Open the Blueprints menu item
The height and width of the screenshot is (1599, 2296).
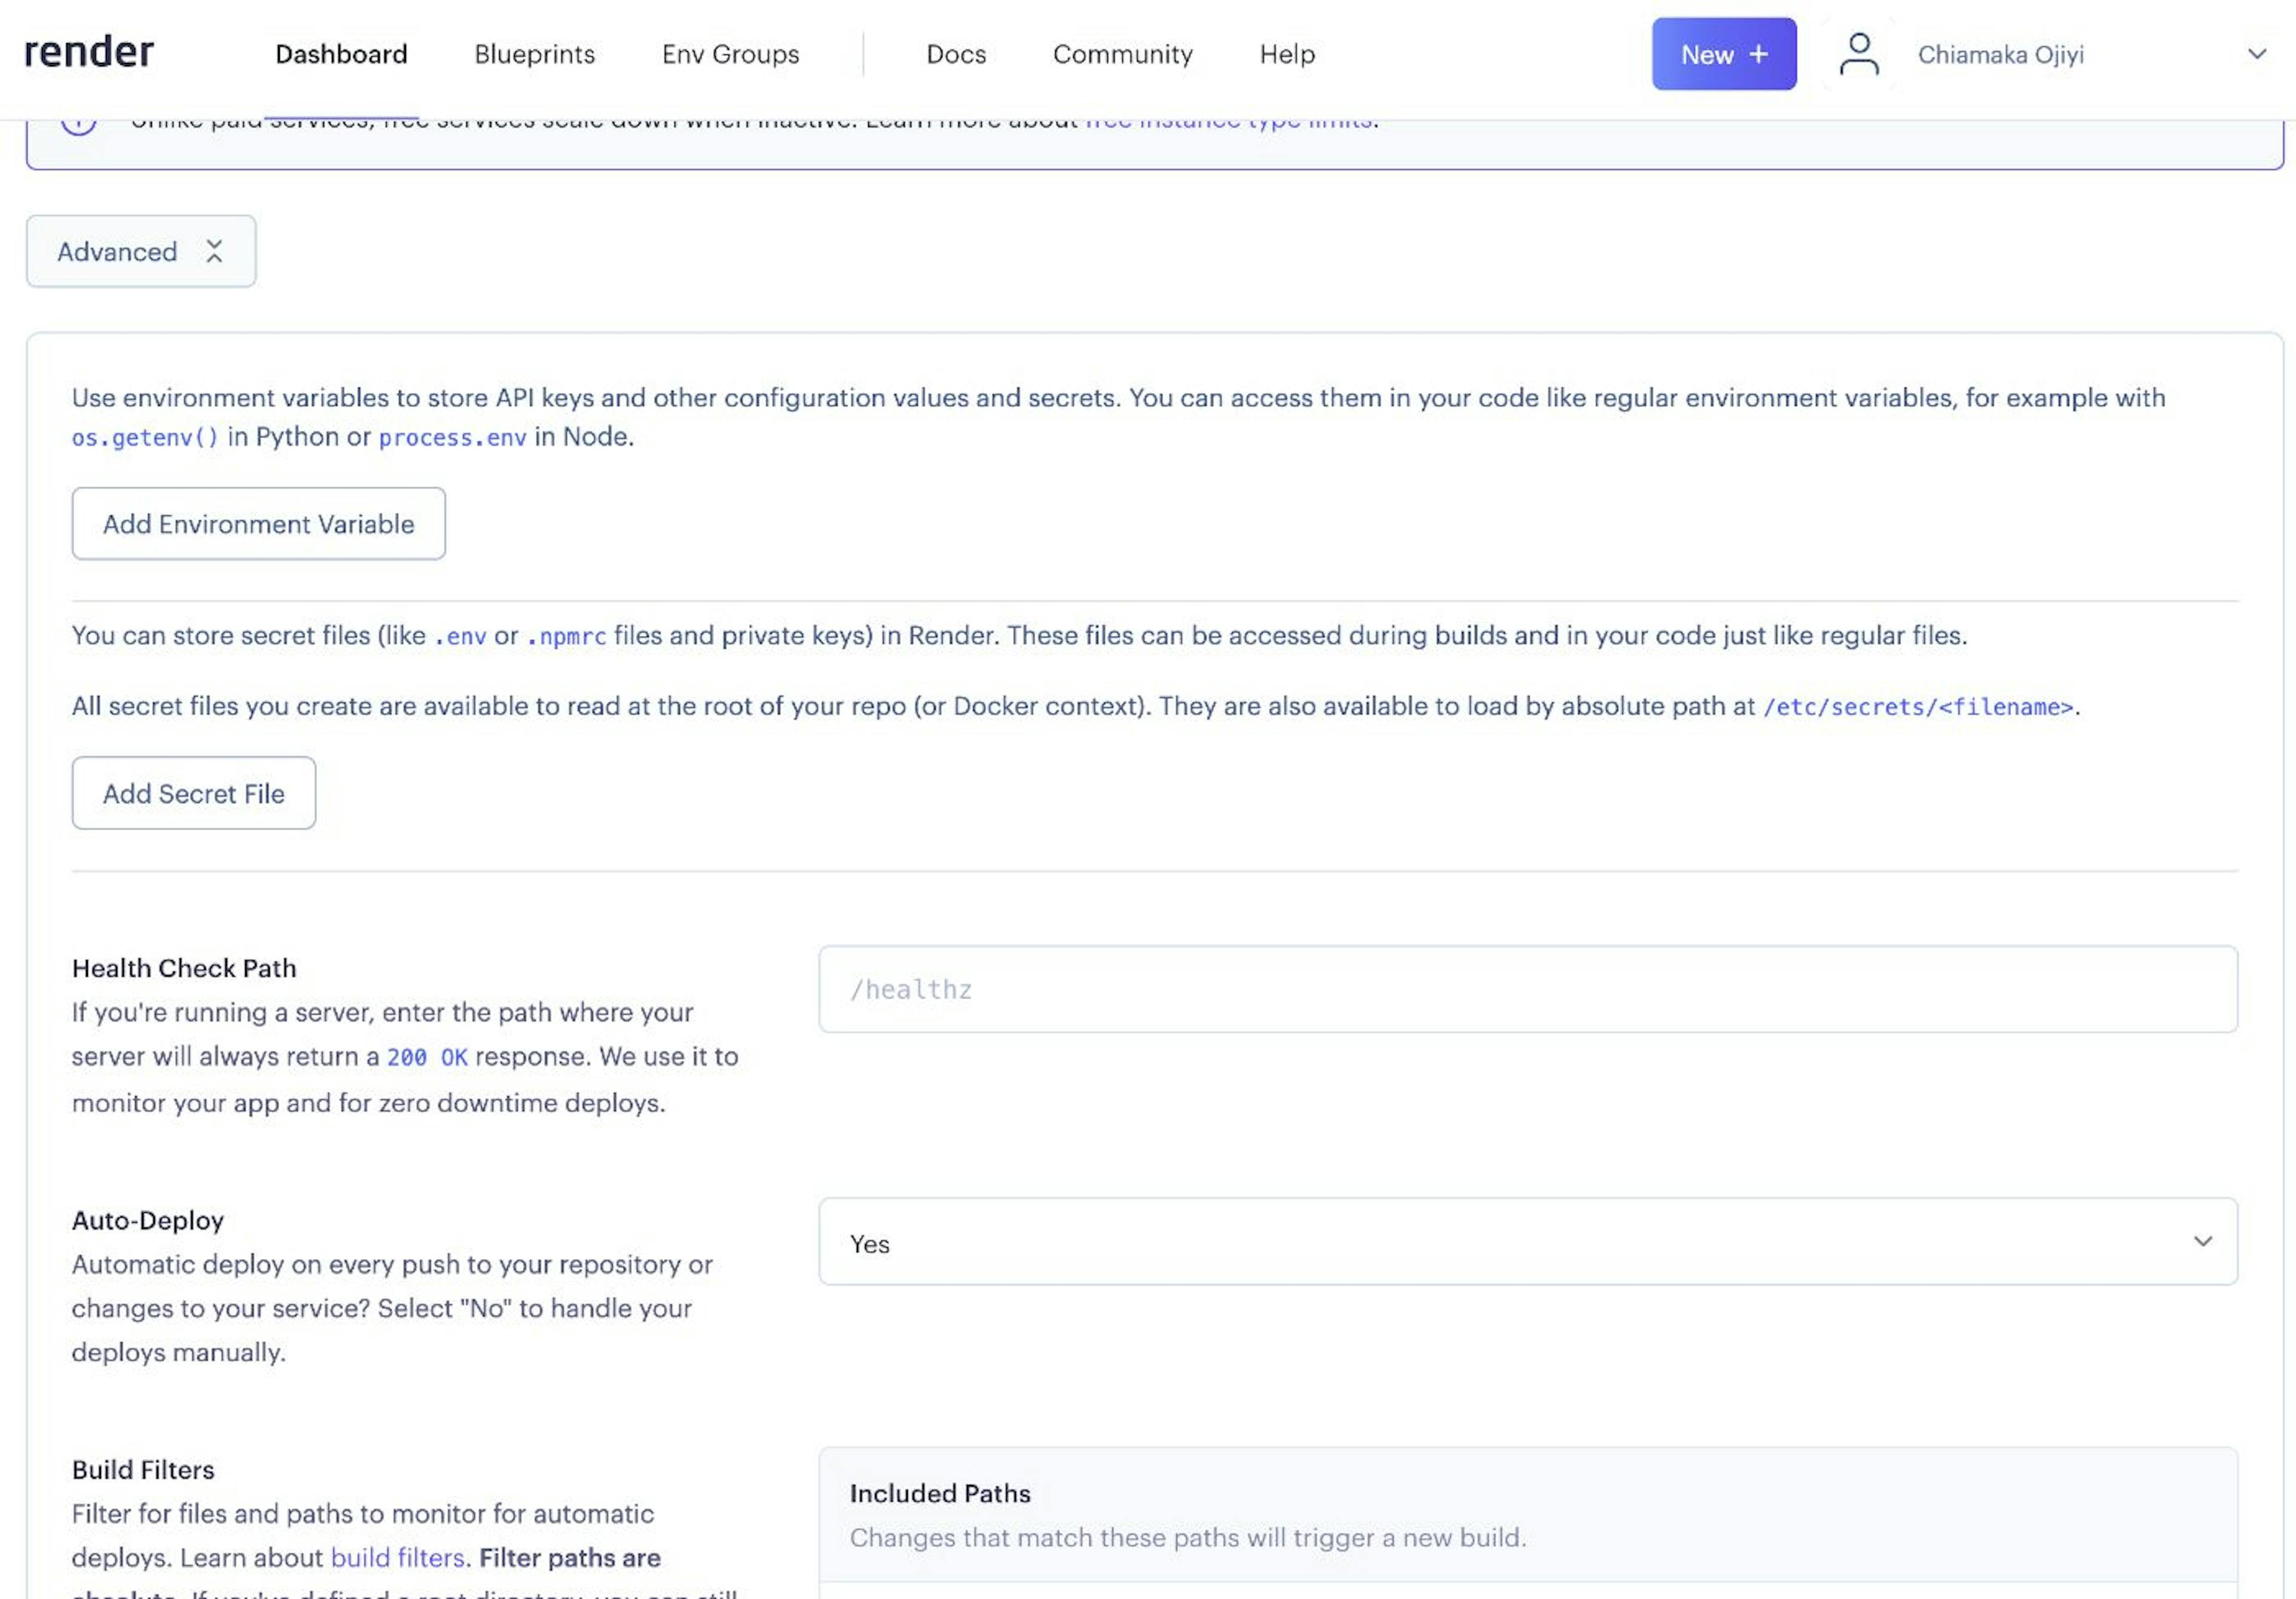click(x=534, y=54)
